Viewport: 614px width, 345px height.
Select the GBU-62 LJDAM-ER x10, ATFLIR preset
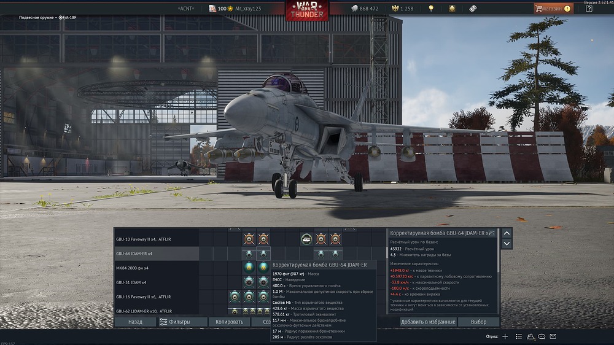click(x=156, y=311)
